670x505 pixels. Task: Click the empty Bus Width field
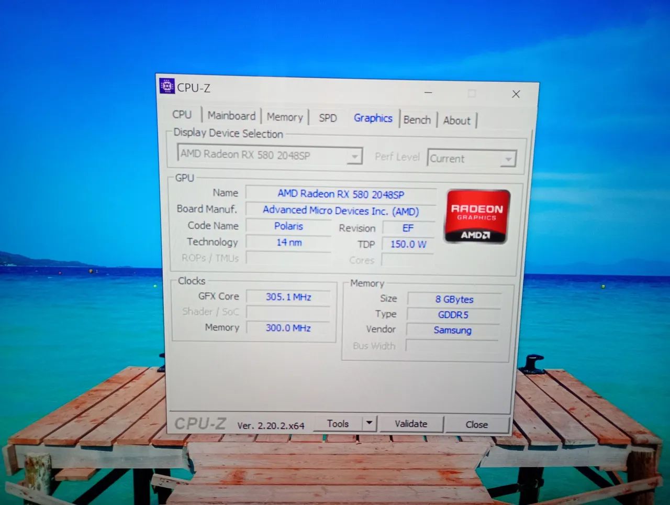click(452, 346)
